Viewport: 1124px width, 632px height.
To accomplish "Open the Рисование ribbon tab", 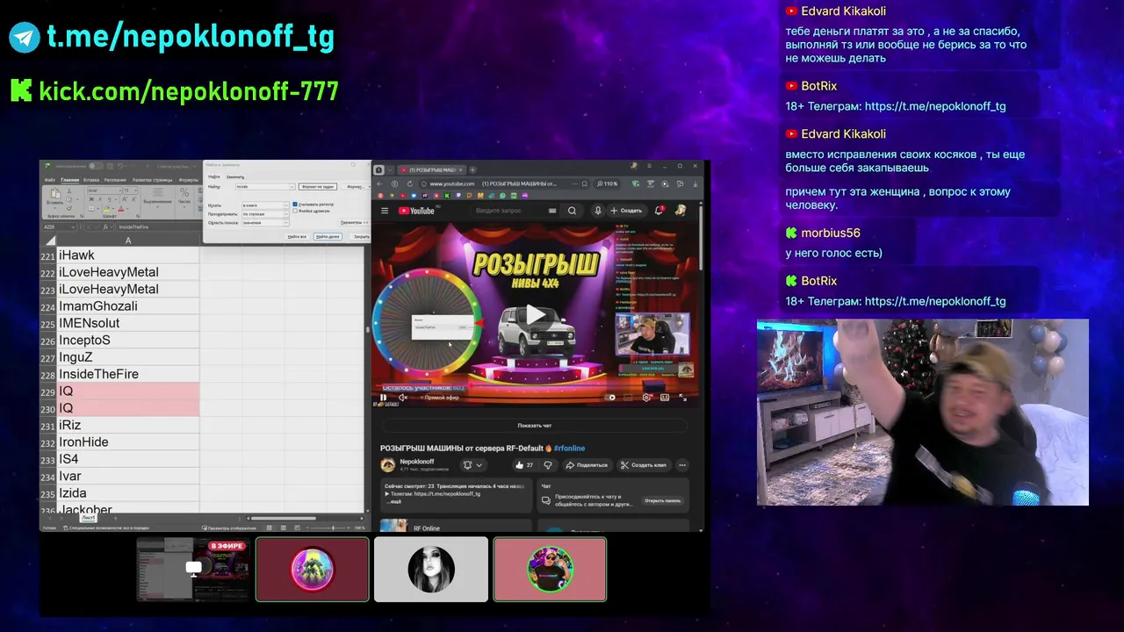I will [115, 180].
